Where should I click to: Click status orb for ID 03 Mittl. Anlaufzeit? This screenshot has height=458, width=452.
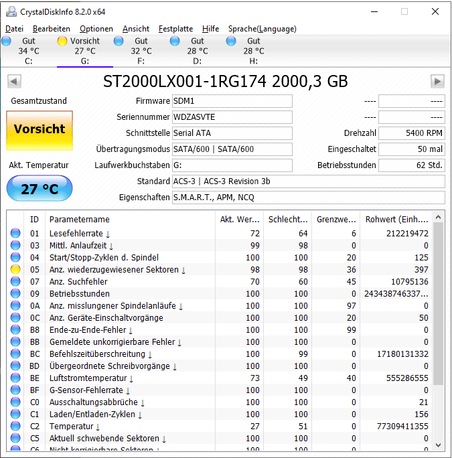tap(15, 245)
